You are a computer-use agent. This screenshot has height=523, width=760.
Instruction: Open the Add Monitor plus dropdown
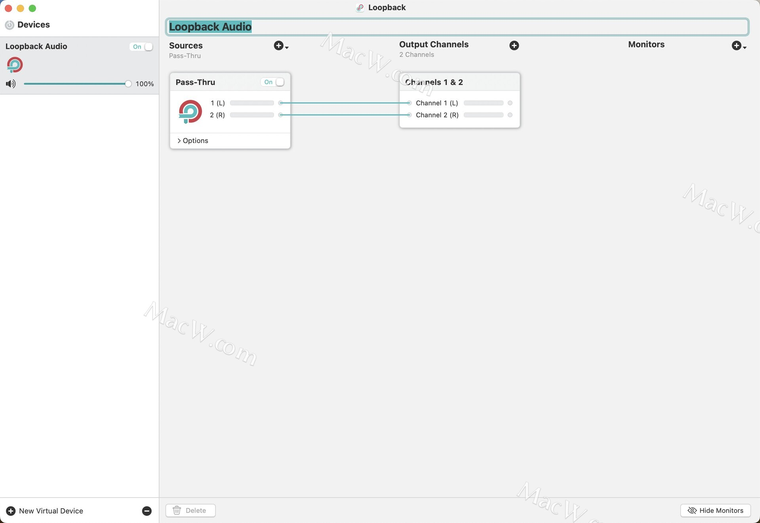(x=739, y=46)
